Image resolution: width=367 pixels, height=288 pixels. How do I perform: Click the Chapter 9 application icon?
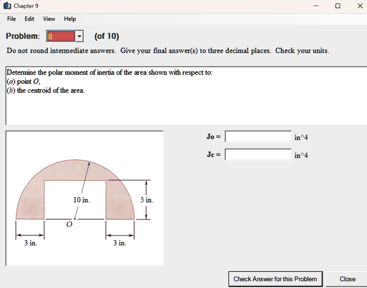pos(6,6)
